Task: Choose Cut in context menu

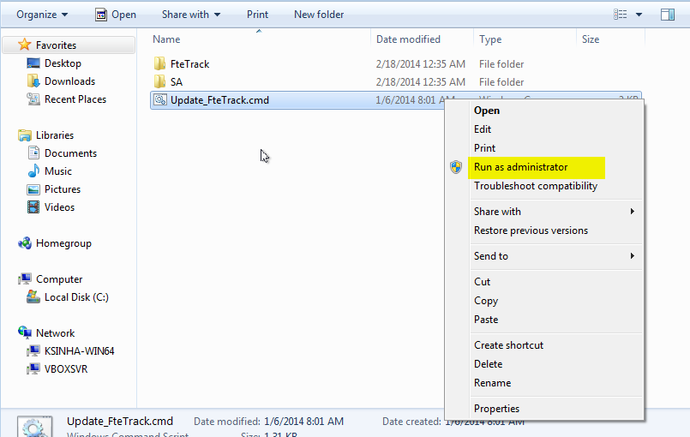Action: (482, 282)
